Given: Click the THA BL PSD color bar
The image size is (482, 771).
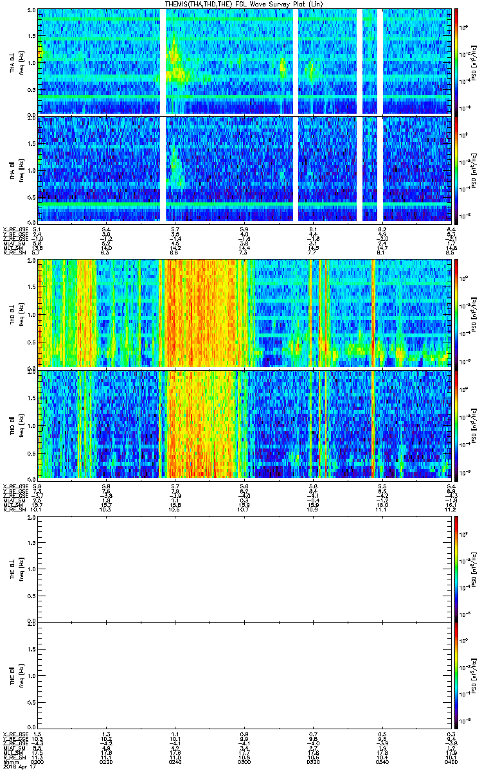Looking at the screenshot, I should [x=457, y=62].
